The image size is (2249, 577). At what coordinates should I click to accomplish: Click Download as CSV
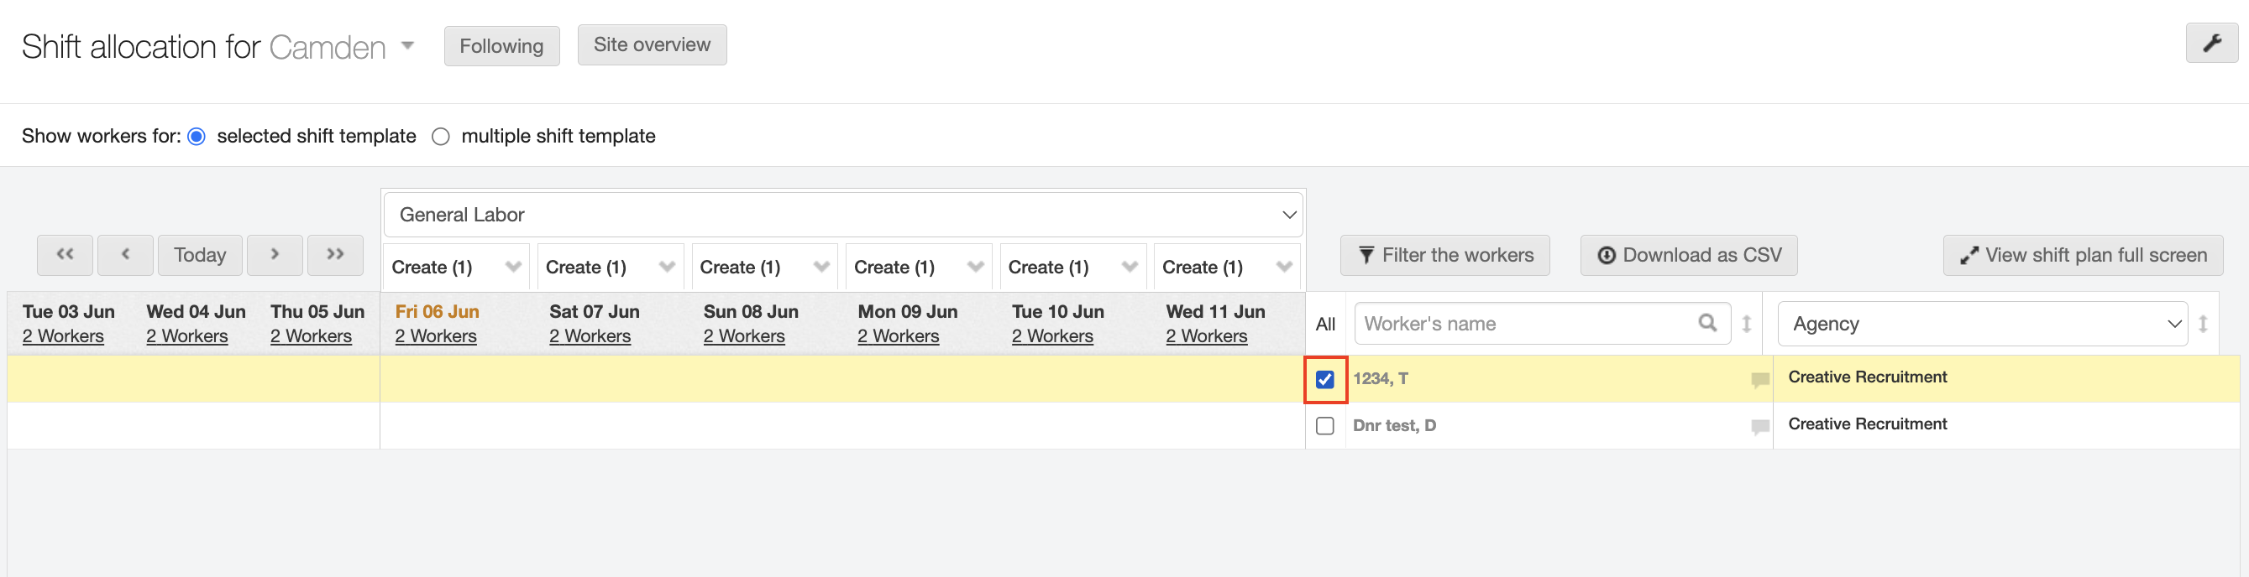pos(1688,256)
